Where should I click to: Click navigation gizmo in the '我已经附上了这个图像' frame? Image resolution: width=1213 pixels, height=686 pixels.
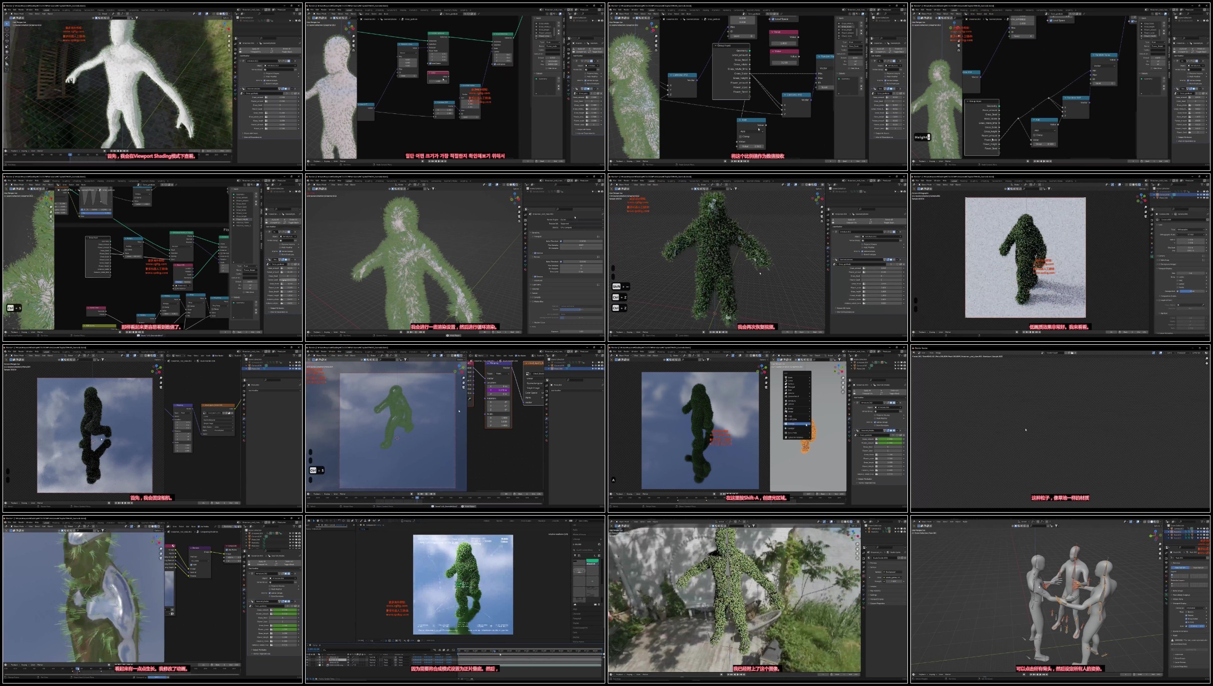[x=852, y=535]
